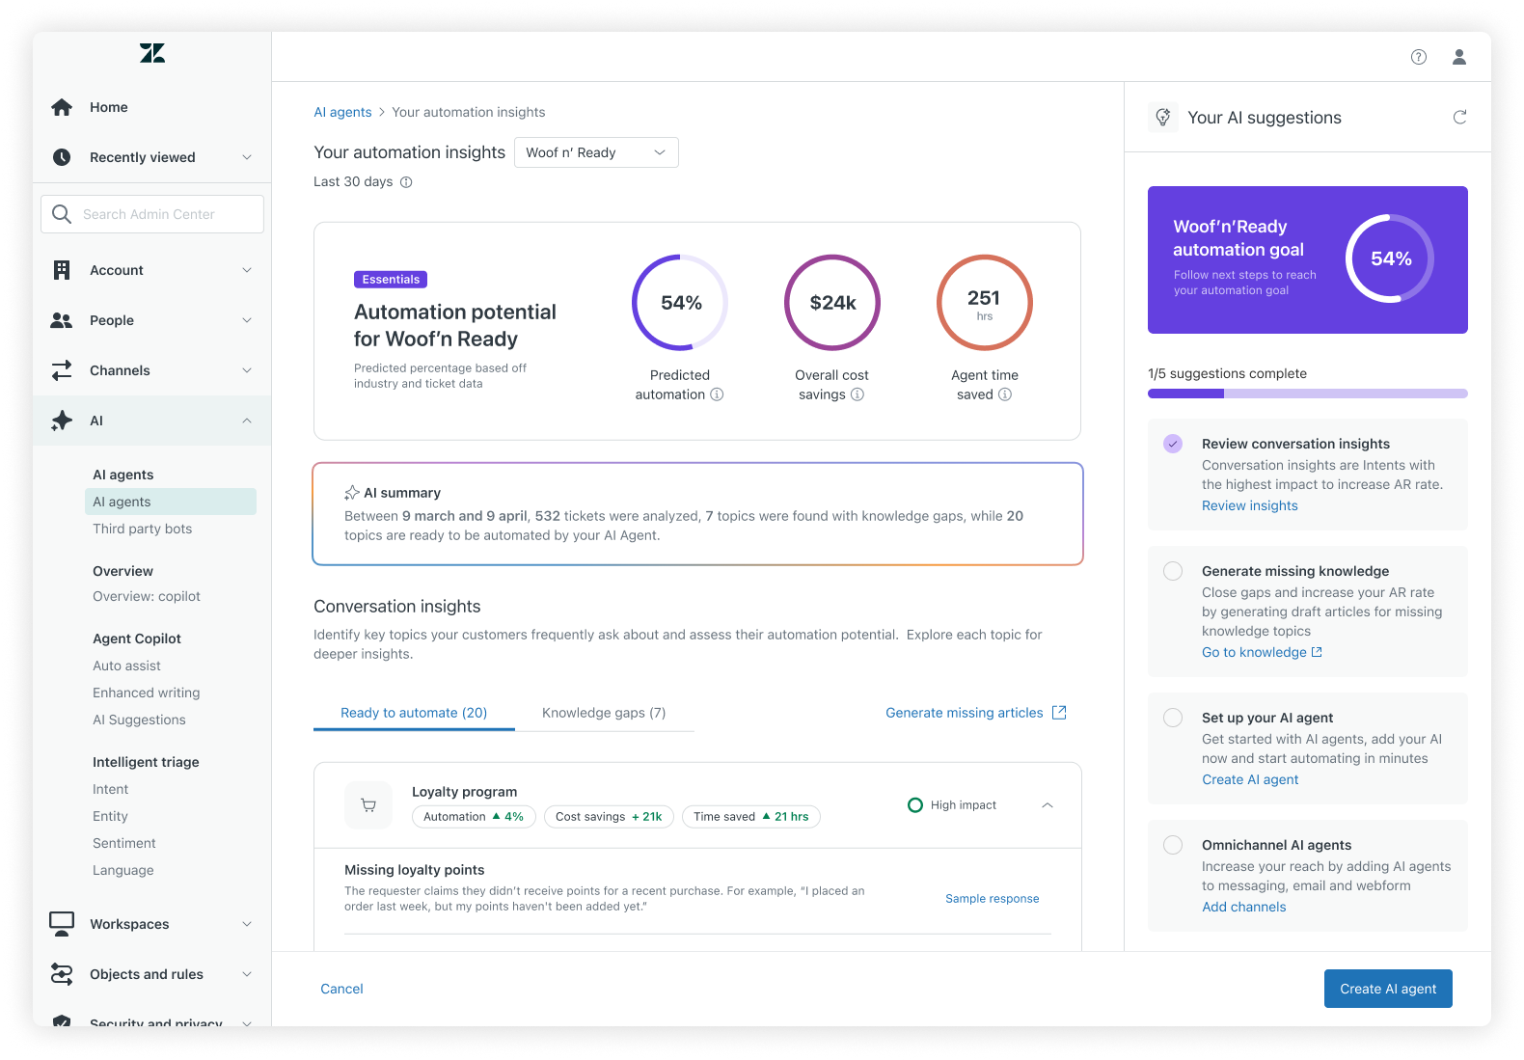Click the info icon beside Overall cost savings
The height and width of the screenshot is (1060, 1524).
coord(857,394)
